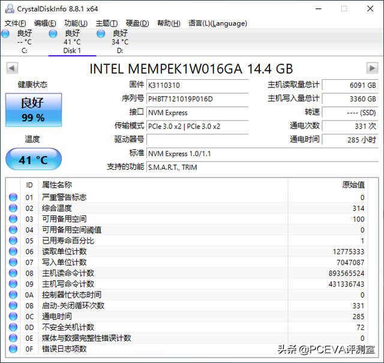
Task: Select the 已用寿命百分比 attribute name
Action: click(68, 241)
